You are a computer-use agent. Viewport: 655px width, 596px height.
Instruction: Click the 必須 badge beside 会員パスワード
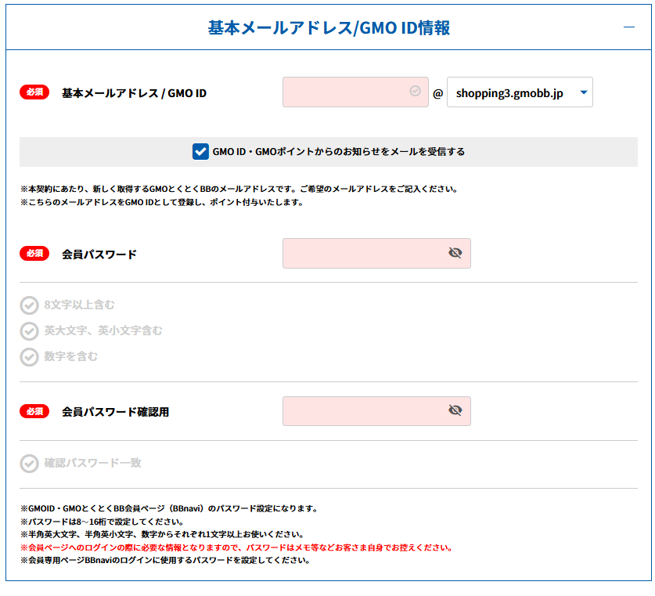pos(34,254)
